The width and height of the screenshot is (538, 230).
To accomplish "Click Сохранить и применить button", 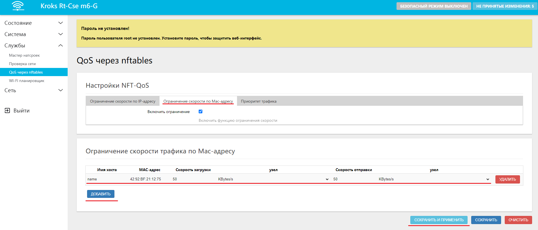I will point(439,220).
